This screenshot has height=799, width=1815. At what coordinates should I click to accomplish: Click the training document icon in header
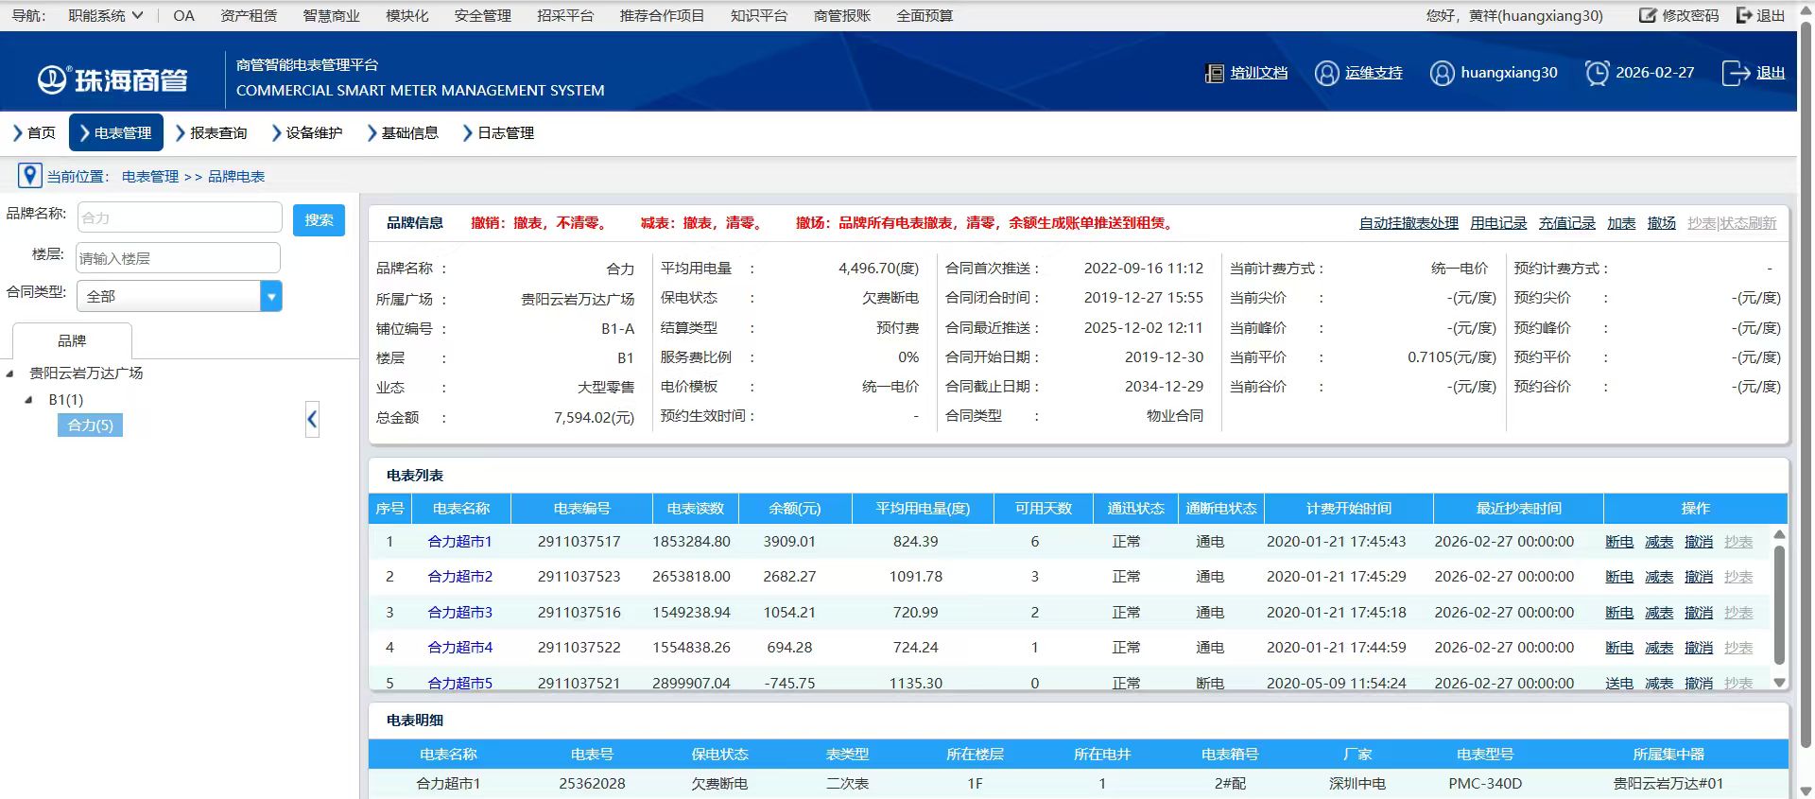1214,73
